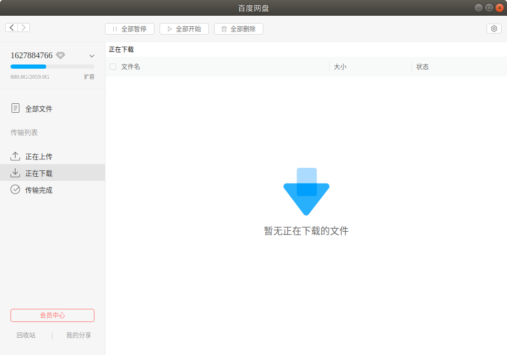This screenshot has height=355, width=507.
Task: Open settings via the gear icon
Action: pos(494,29)
